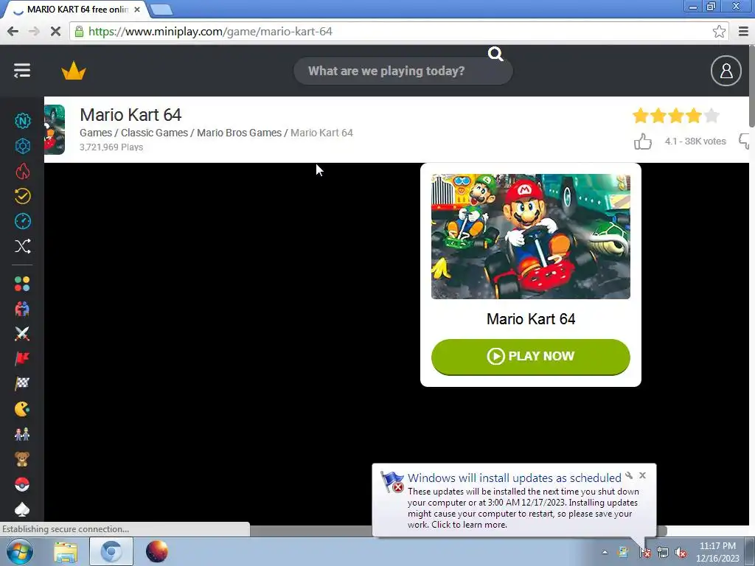The image size is (755, 566).
Task: Click the PLAY NOW button
Action: tap(531, 357)
